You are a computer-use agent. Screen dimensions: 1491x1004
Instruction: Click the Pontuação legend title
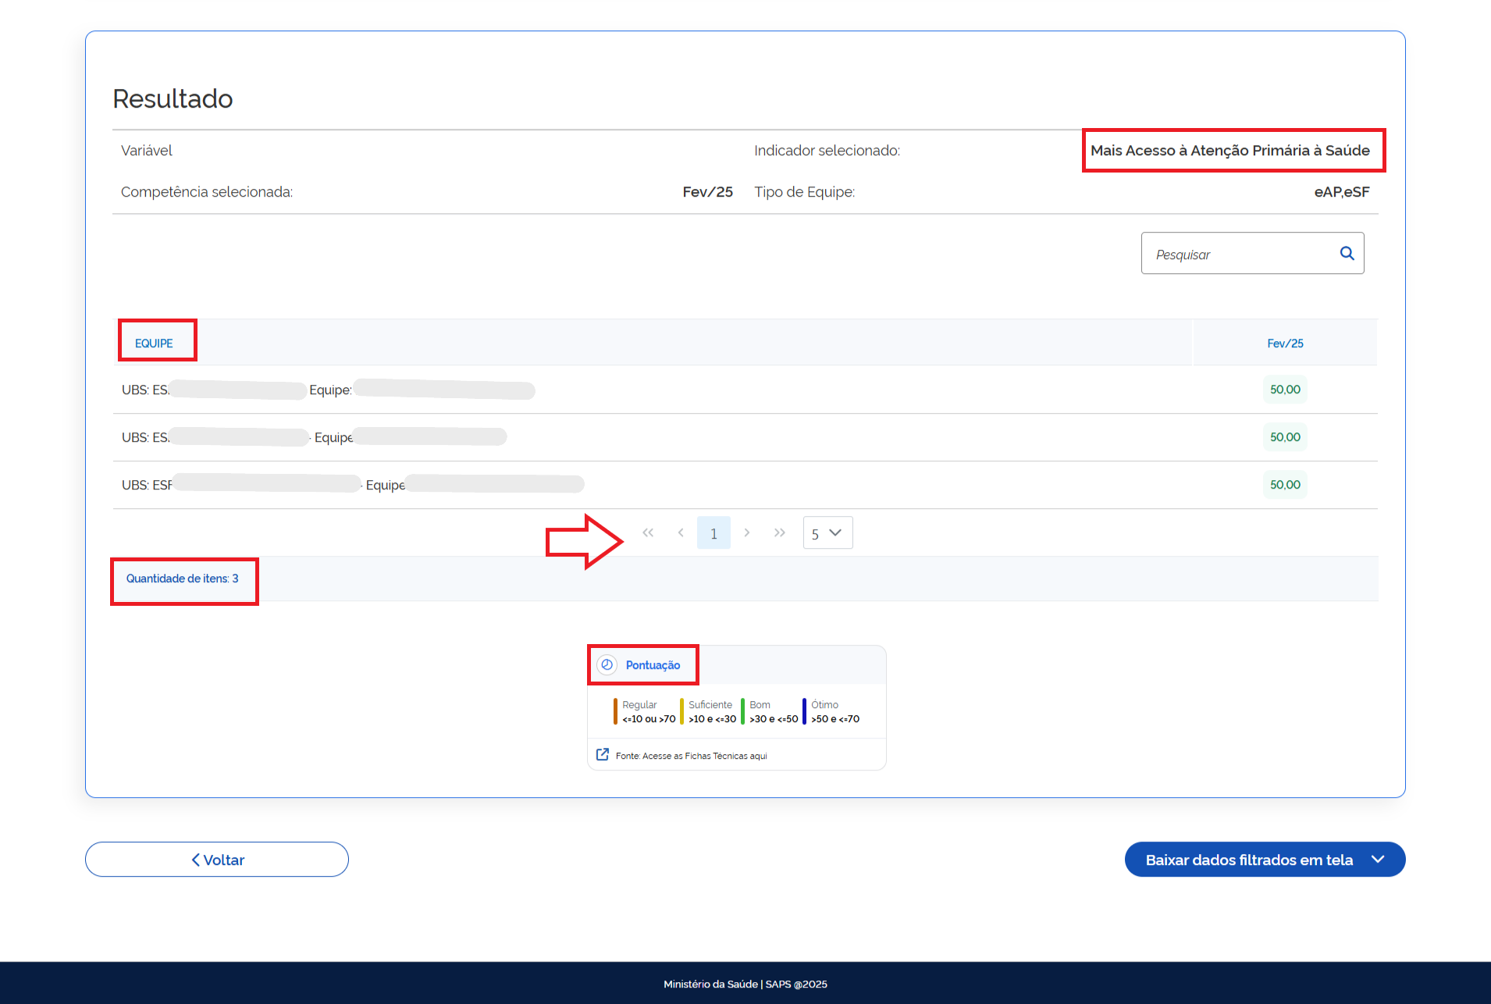click(653, 665)
